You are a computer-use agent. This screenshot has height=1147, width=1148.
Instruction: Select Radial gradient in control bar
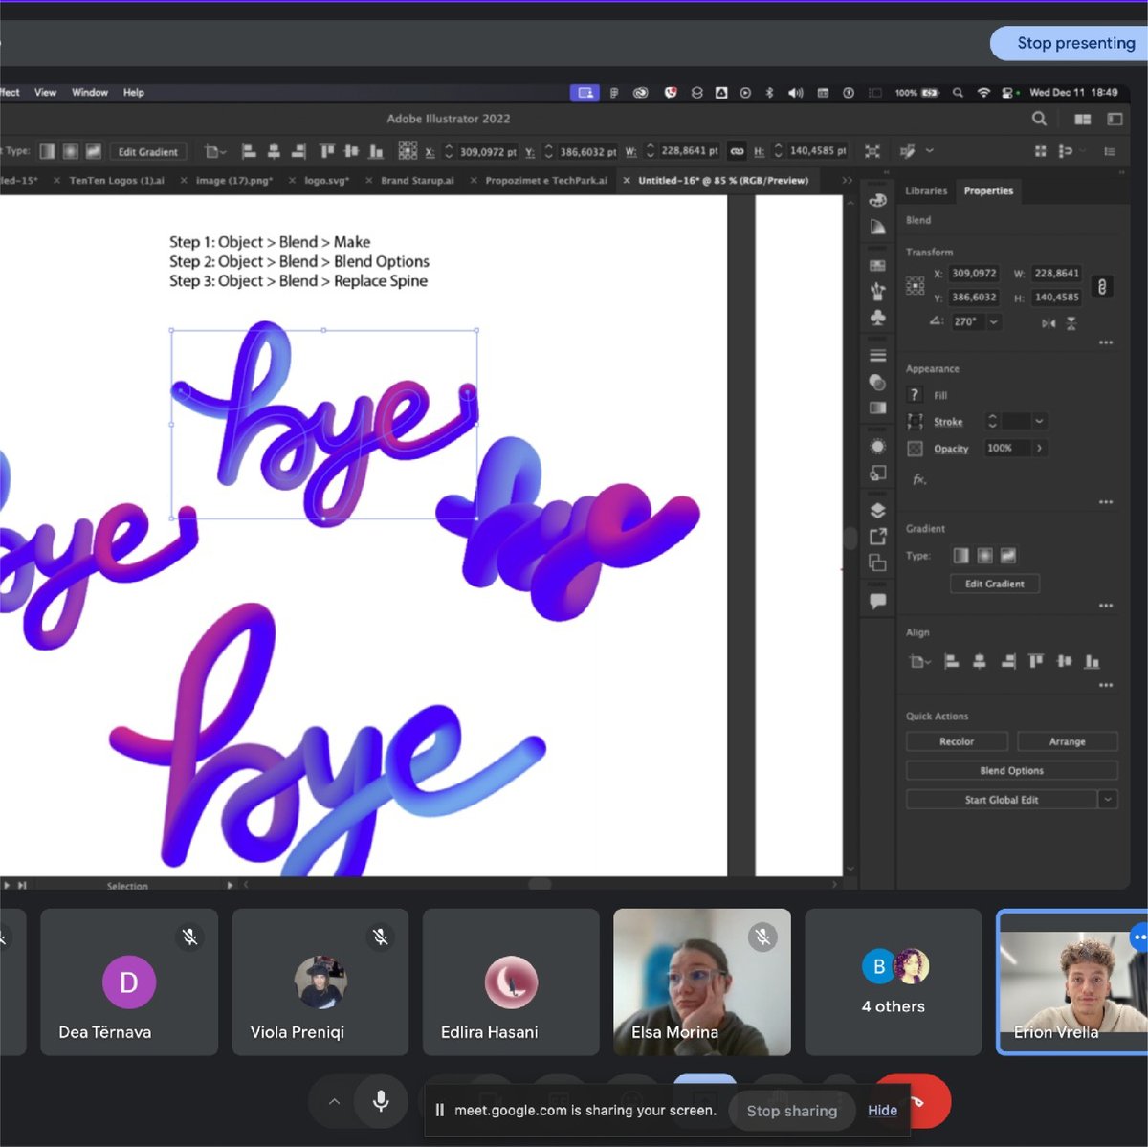coord(70,151)
